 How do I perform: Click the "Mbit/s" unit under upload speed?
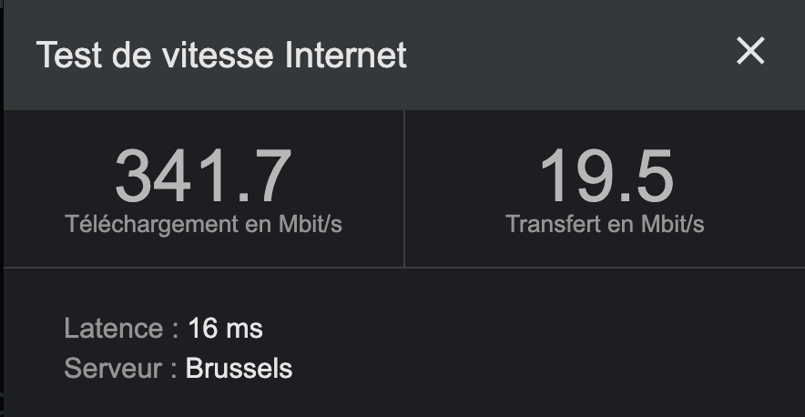pos(672,224)
